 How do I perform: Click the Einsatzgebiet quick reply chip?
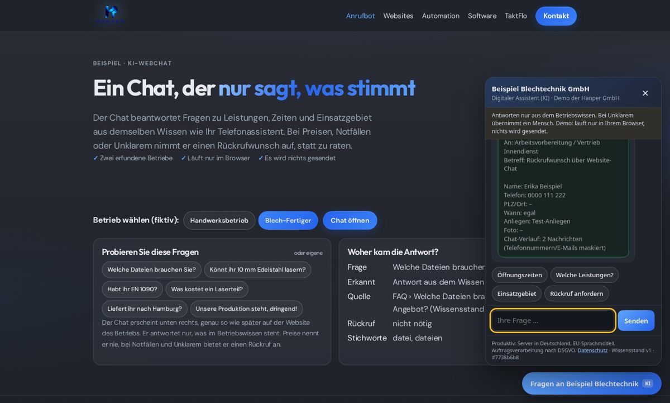coord(516,293)
